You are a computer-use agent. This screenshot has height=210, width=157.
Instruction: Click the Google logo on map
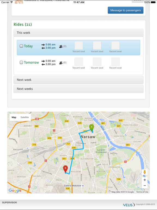15,190
